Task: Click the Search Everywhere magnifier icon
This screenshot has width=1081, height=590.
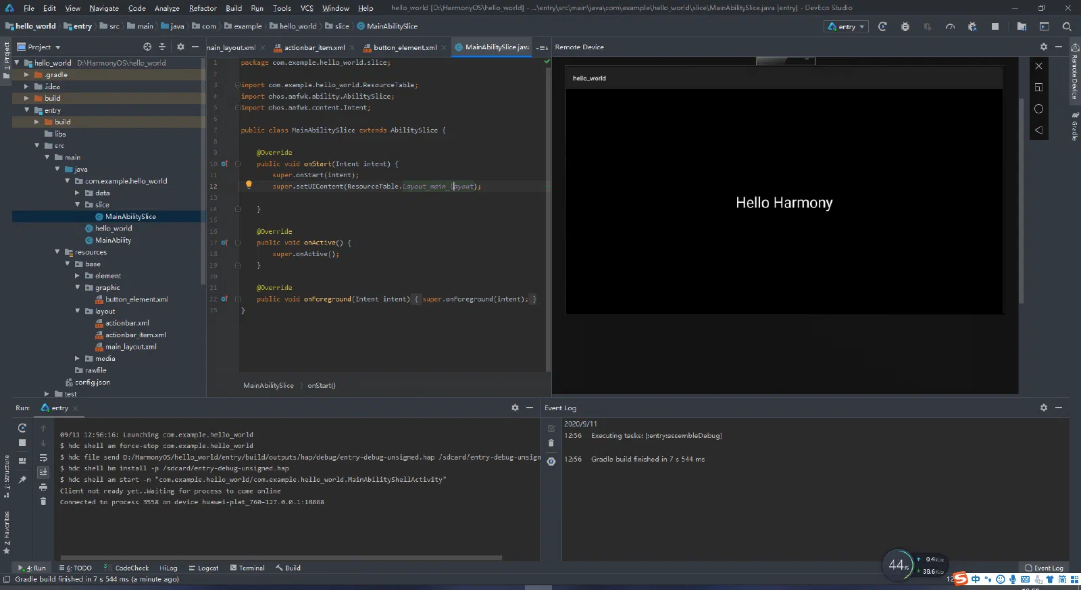Action: [1067, 26]
